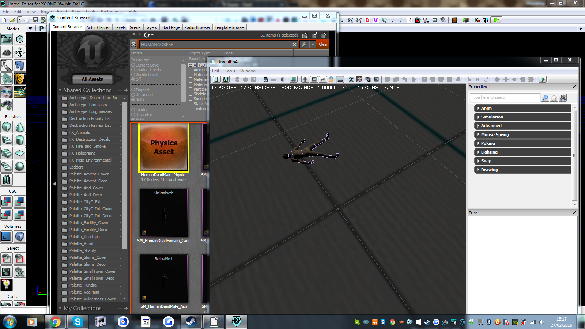
Task: Click the CSG Add button
Action: tap(7, 201)
